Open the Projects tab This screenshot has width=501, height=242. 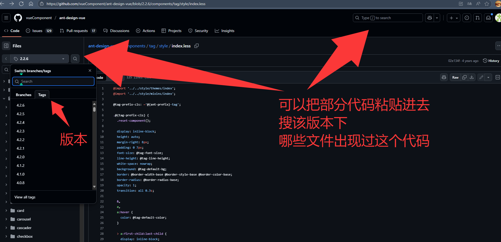point(171,31)
